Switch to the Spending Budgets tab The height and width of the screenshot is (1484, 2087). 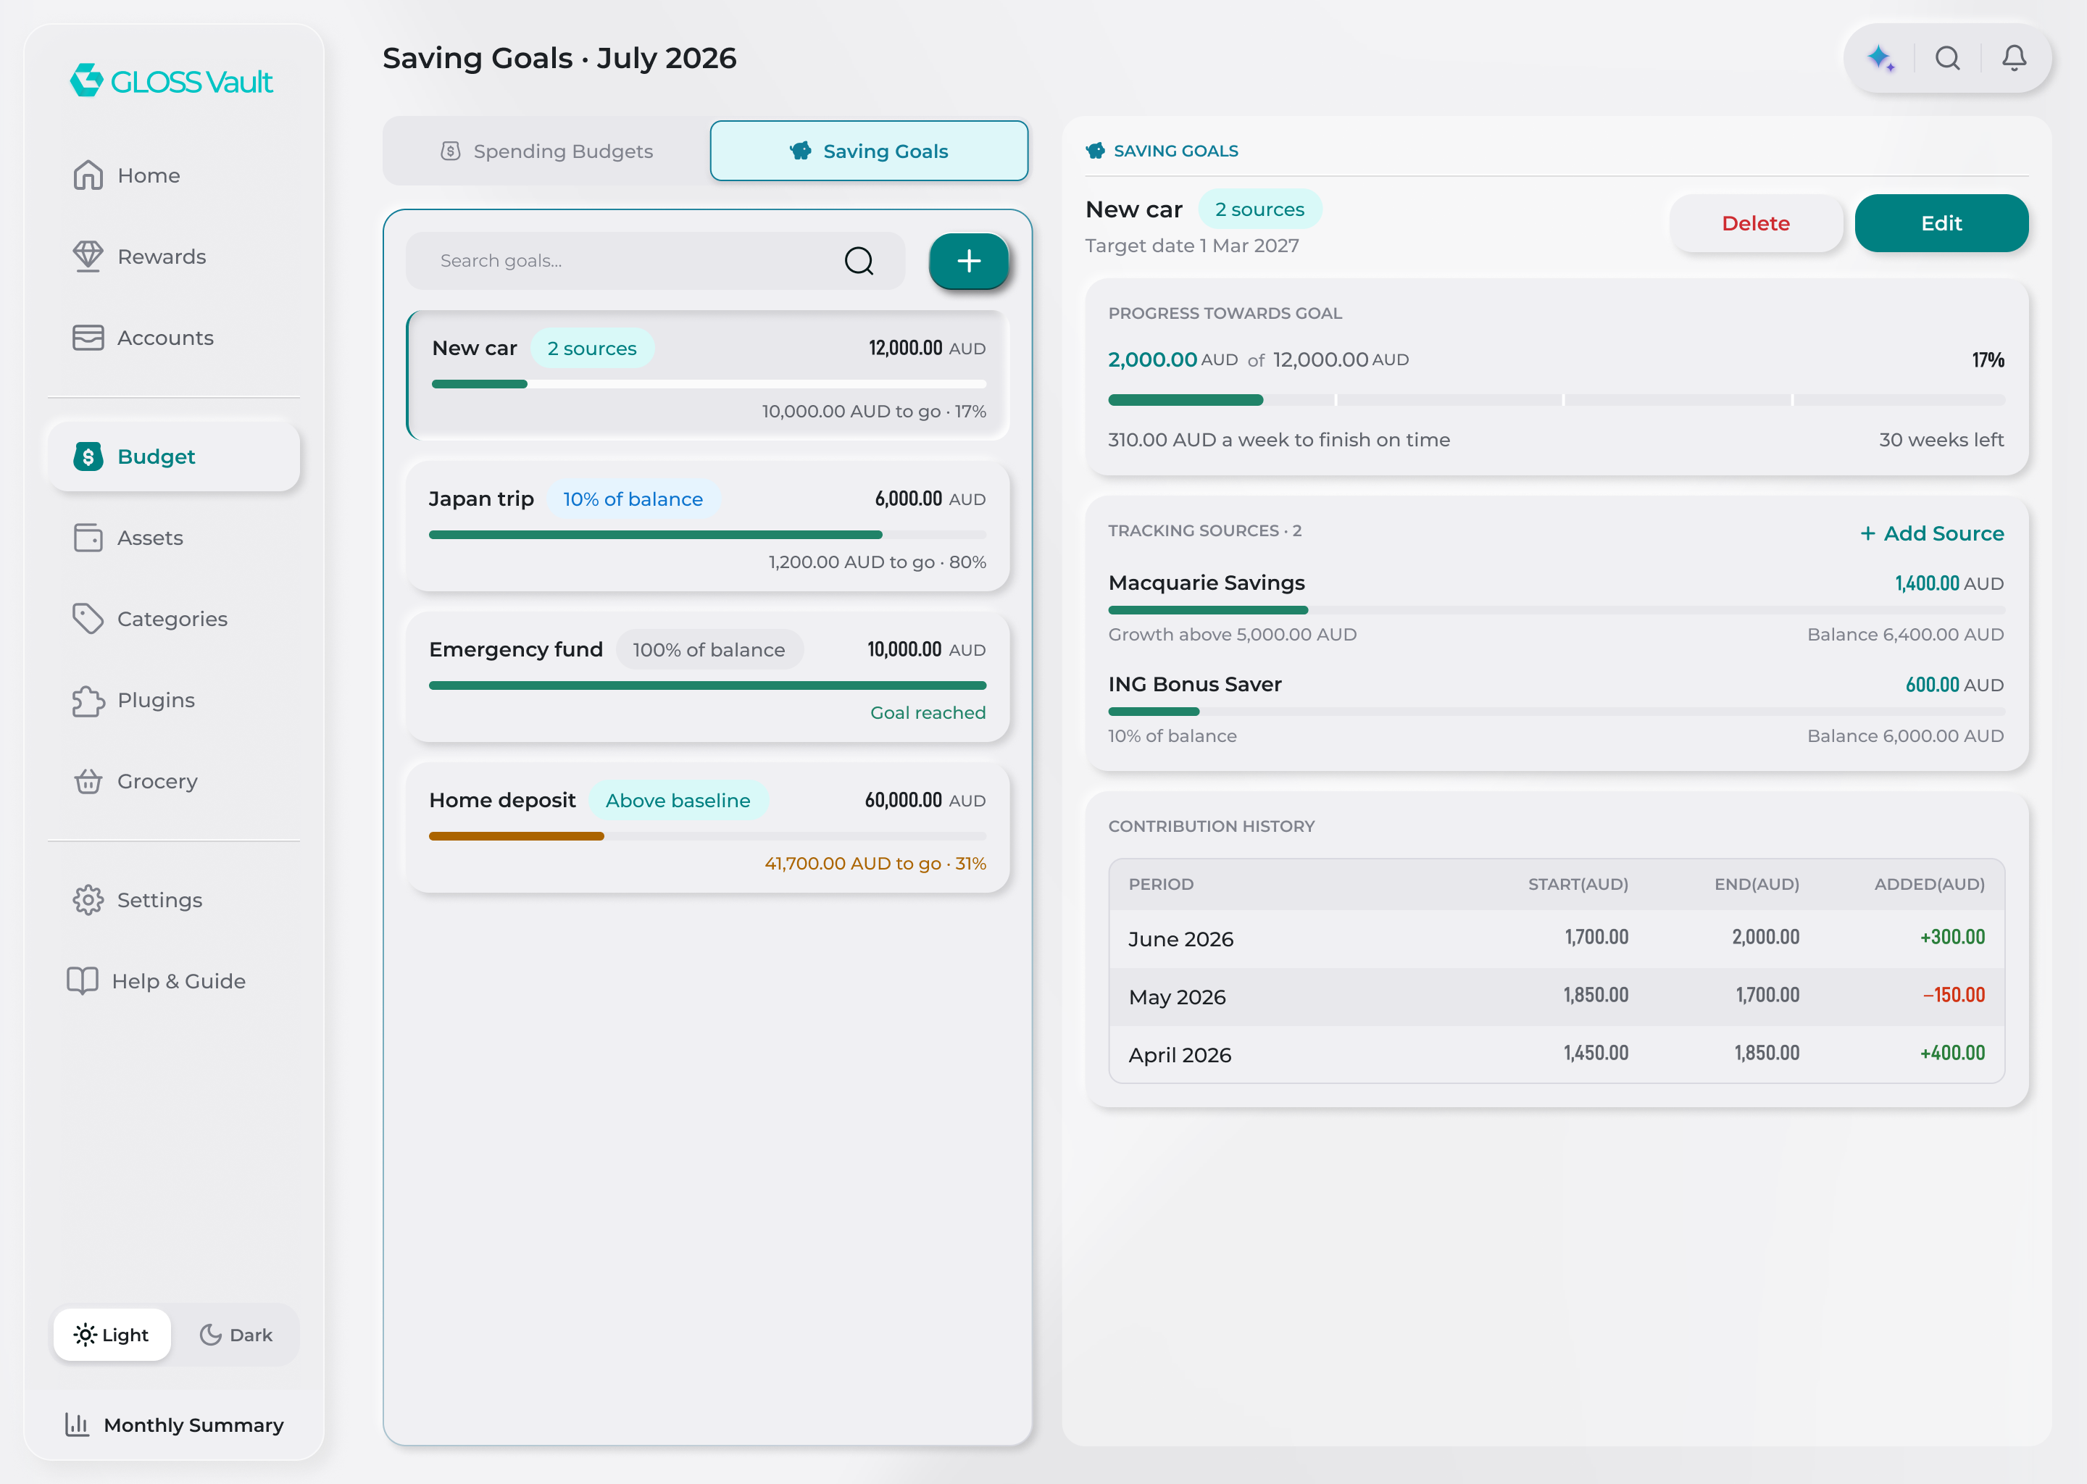click(x=546, y=151)
